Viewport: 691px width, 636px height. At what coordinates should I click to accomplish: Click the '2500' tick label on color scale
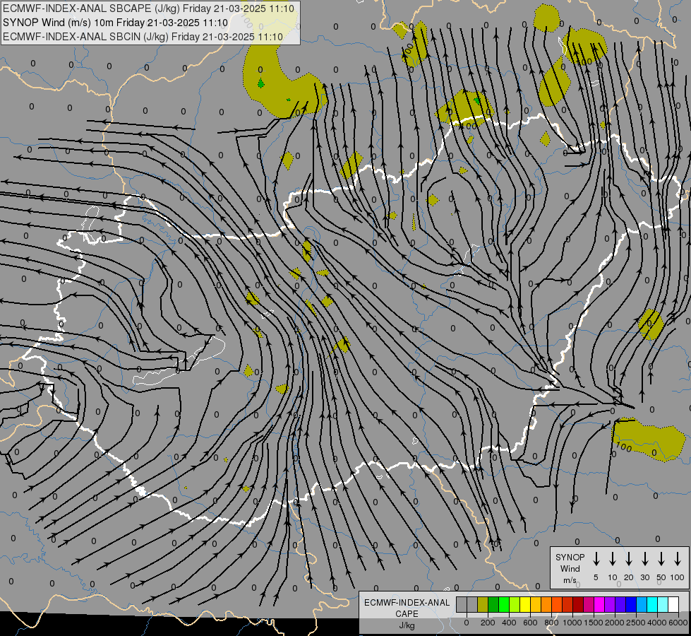pos(636,623)
